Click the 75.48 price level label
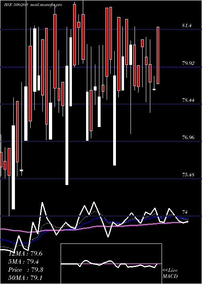This screenshot has width=202, height=284. coord(188,175)
